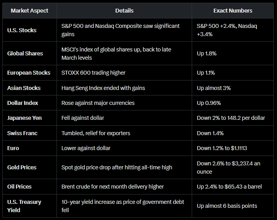The width and height of the screenshot is (277, 220).
Task: Click the Global Shares row label
Action: pyautogui.click(x=25, y=53)
